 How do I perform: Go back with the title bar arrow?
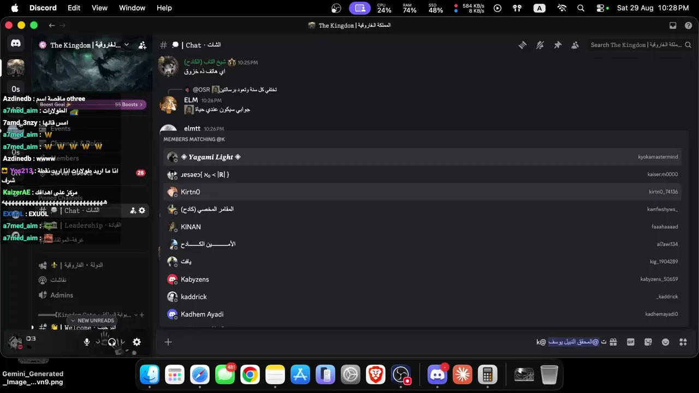coord(51,25)
